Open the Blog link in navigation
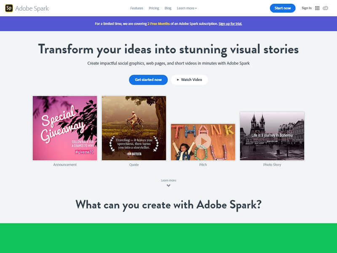Image resolution: width=337 pixels, height=253 pixels. (x=168, y=8)
